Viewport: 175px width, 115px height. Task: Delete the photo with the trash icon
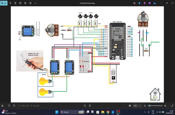[15, 3]
